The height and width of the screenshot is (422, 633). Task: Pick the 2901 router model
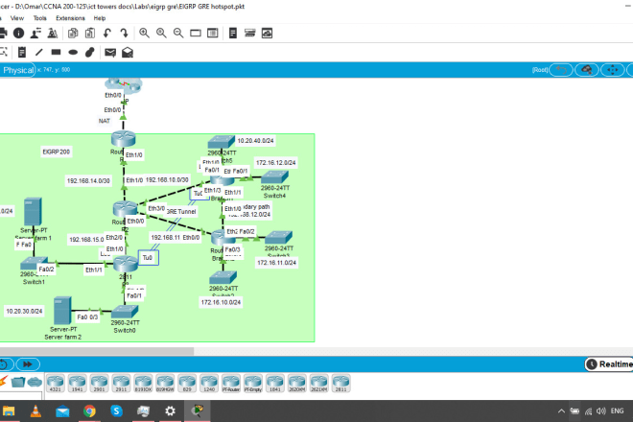[100, 384]
